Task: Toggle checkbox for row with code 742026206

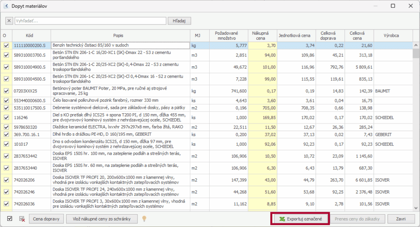Action: [x=6, y=180]
